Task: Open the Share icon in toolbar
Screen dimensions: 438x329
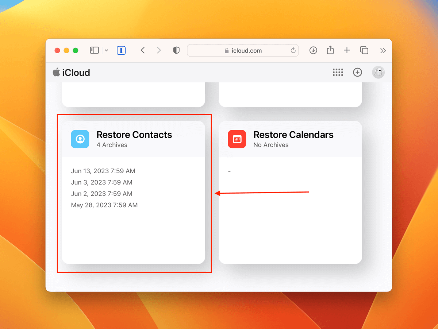Action: pyautogui.click(x=330, y=50)
